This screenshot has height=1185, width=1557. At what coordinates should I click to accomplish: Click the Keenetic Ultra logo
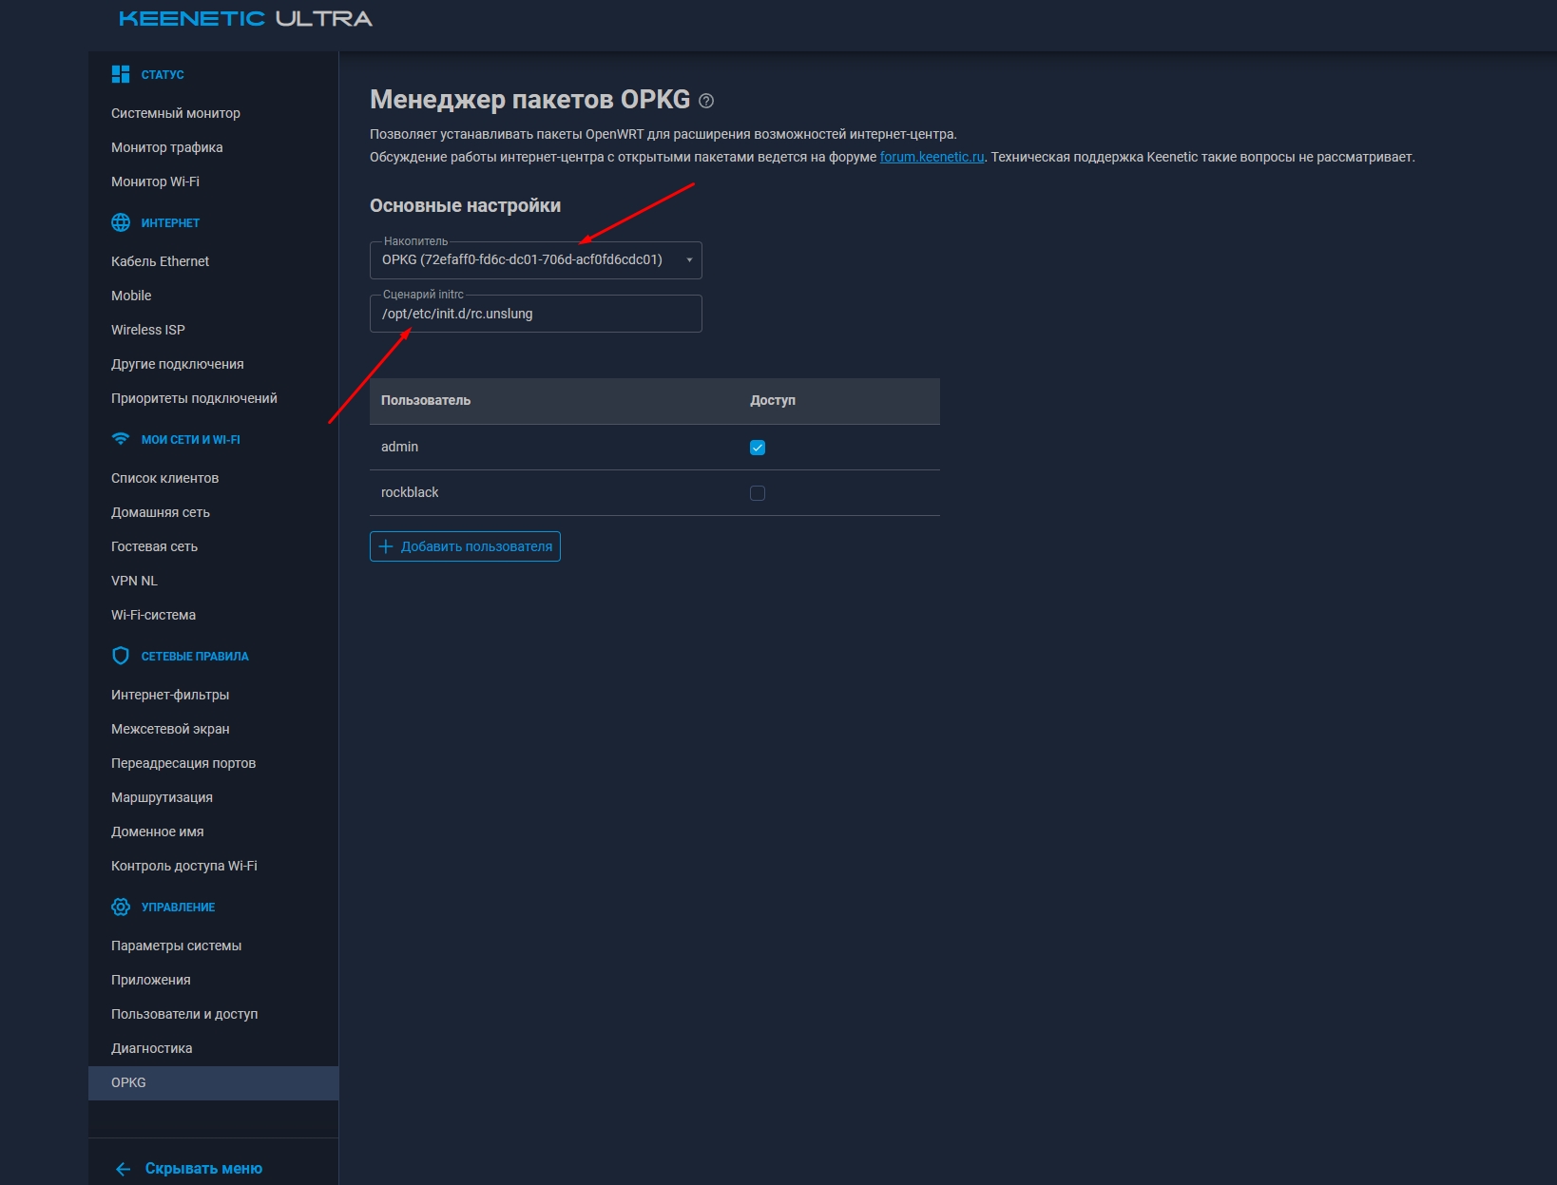(x=244, y=17)
